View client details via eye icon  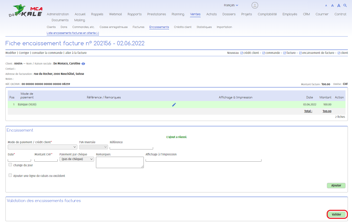coord(83,64)
